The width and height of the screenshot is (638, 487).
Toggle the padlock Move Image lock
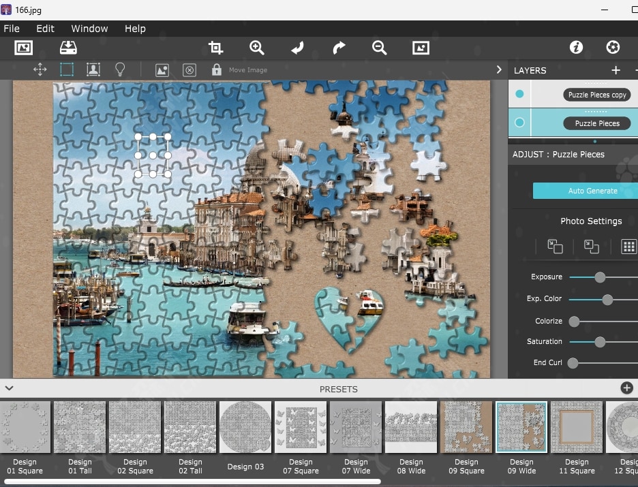click(217, 69)
